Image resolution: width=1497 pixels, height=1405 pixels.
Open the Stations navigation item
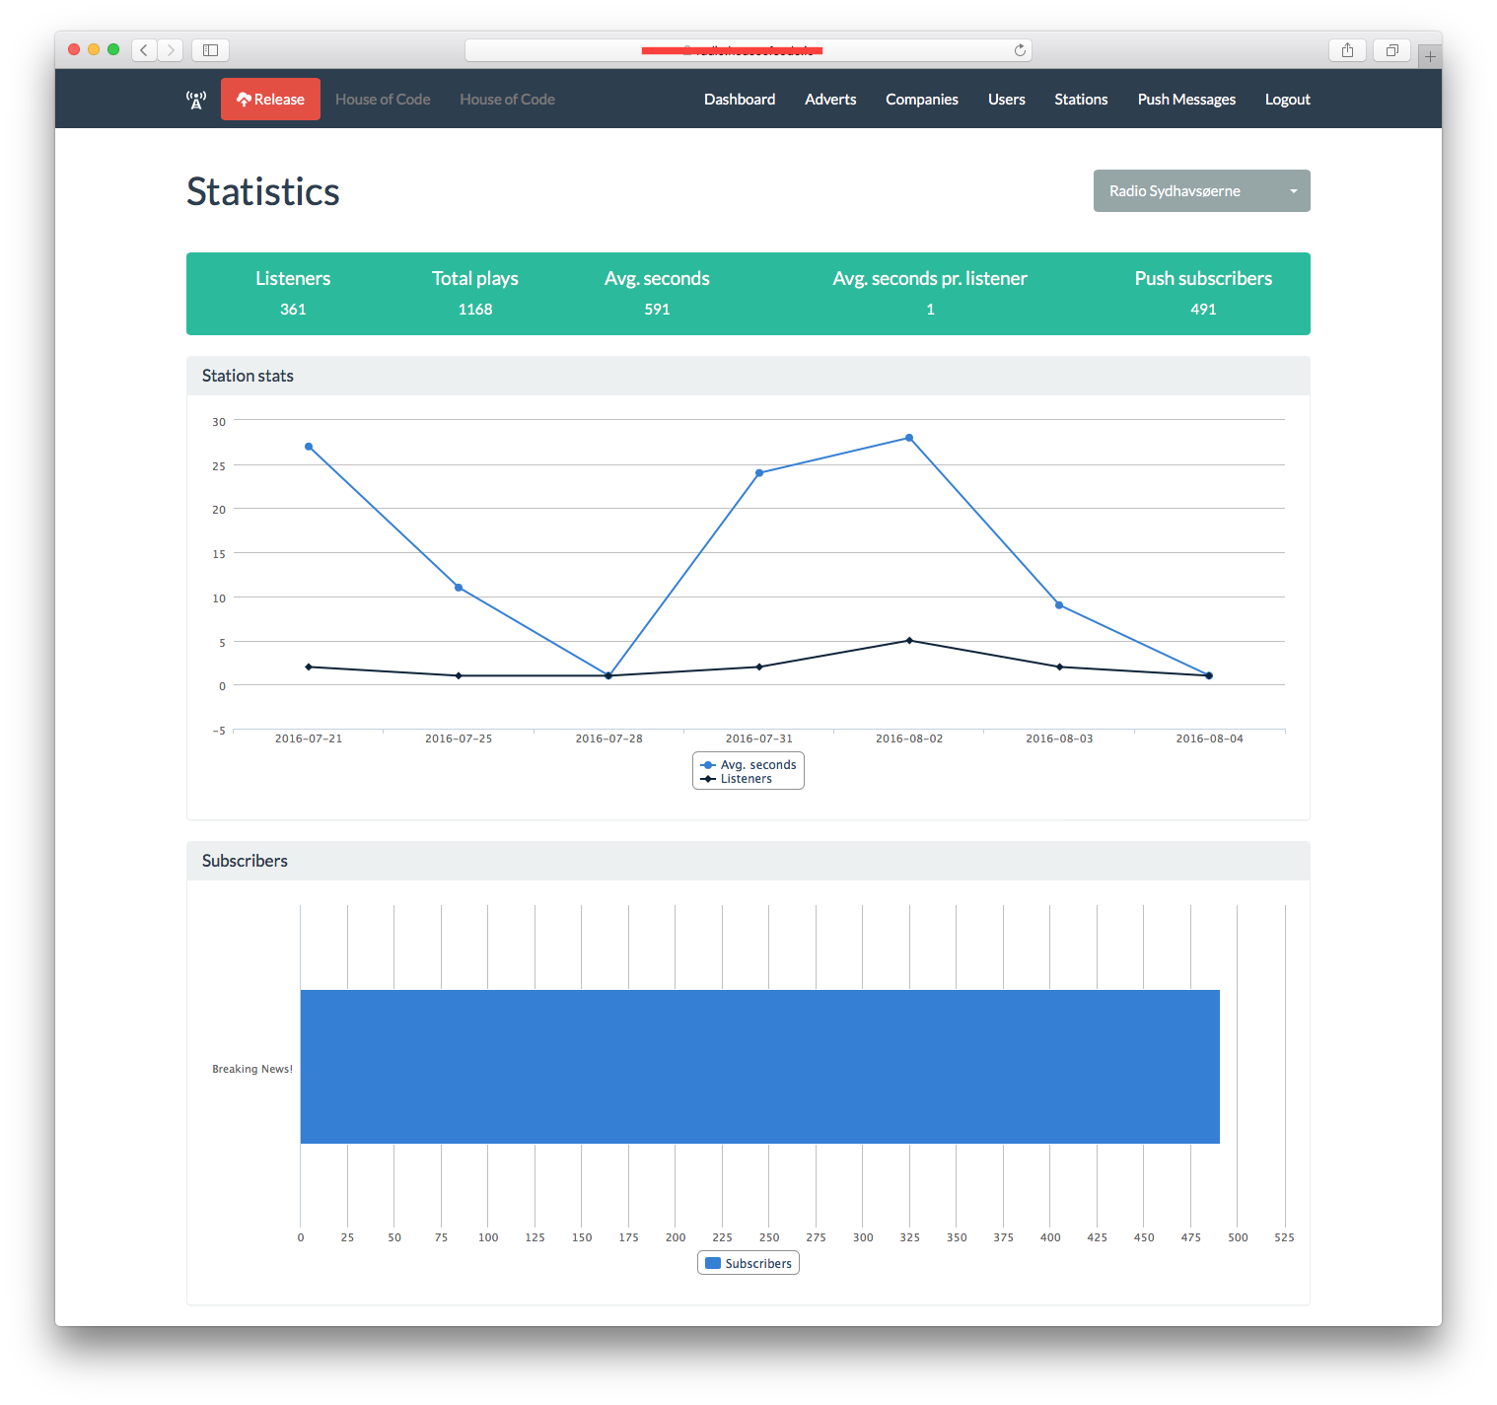click(x=1080, y=100)
